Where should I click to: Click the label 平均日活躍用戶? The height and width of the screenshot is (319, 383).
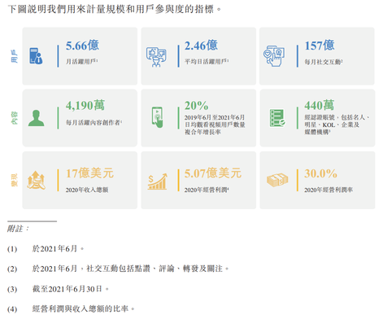tap(207, 62)
